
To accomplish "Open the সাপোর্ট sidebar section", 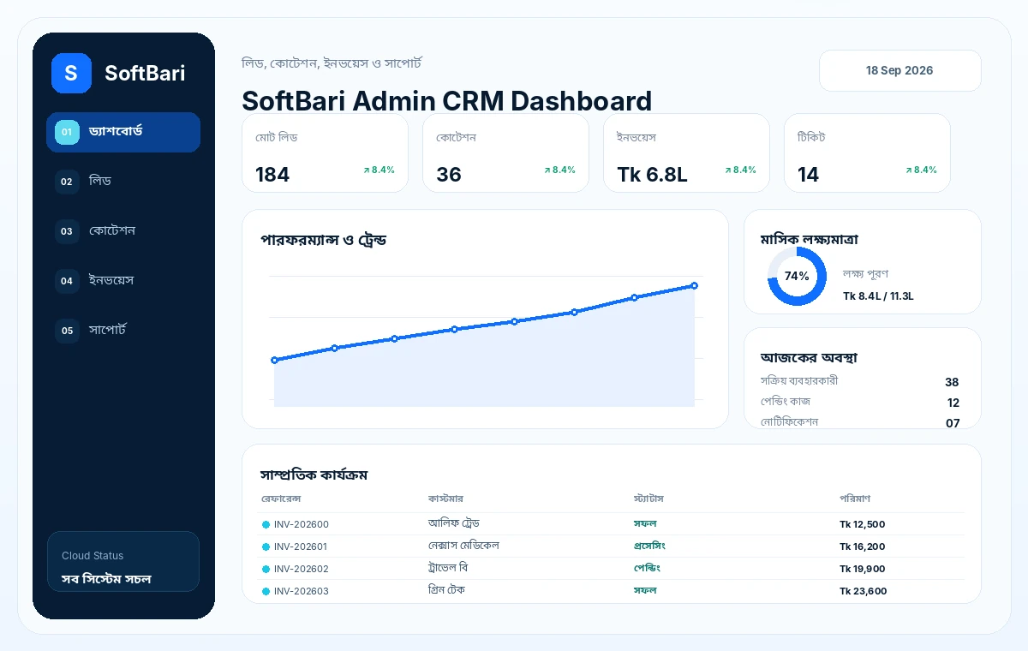I will [x=123, y=331].
